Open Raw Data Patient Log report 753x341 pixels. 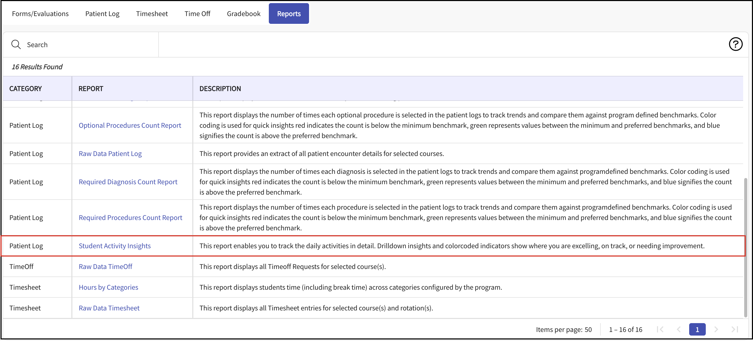click(x=110, y=154)
